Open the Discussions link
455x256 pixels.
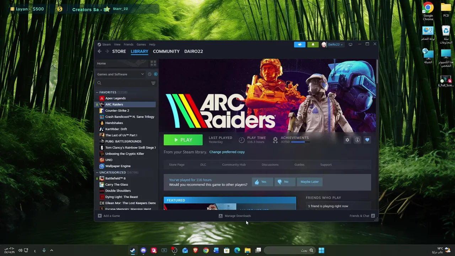[270, 165]
